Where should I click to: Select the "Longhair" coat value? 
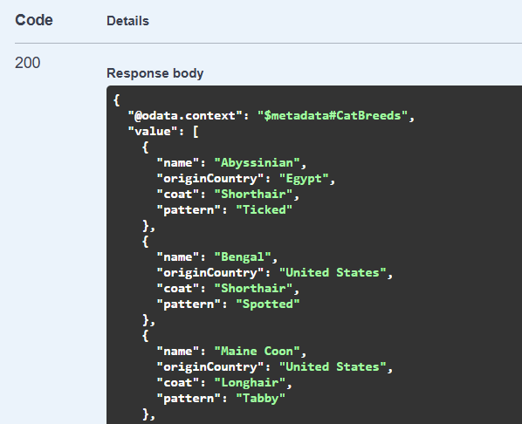(x=250, y=383)
